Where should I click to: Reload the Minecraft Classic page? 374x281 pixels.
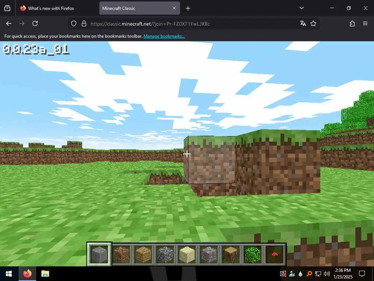coord(35,23)
